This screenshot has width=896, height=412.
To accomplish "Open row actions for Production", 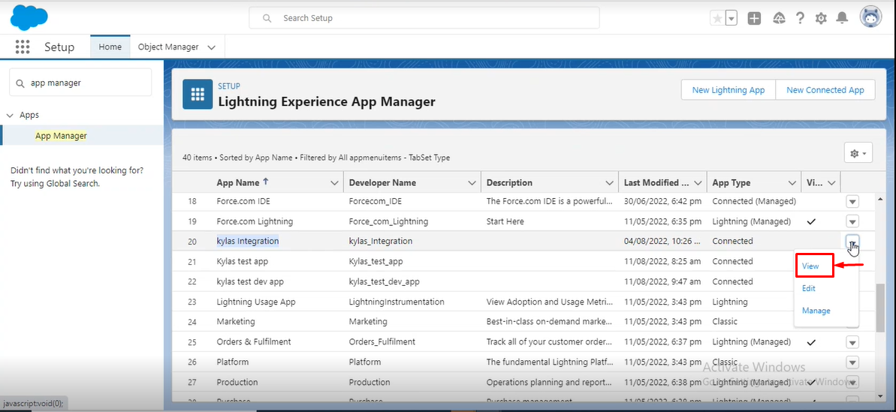I will tap(852, 382).
